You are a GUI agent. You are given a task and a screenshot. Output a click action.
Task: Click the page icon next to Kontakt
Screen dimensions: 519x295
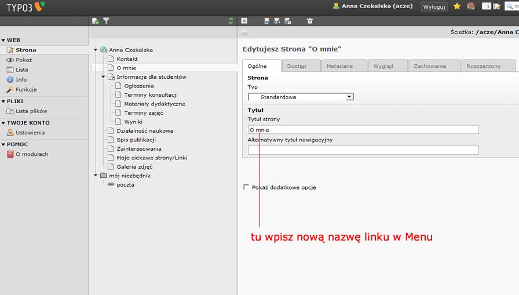point(111,59)
